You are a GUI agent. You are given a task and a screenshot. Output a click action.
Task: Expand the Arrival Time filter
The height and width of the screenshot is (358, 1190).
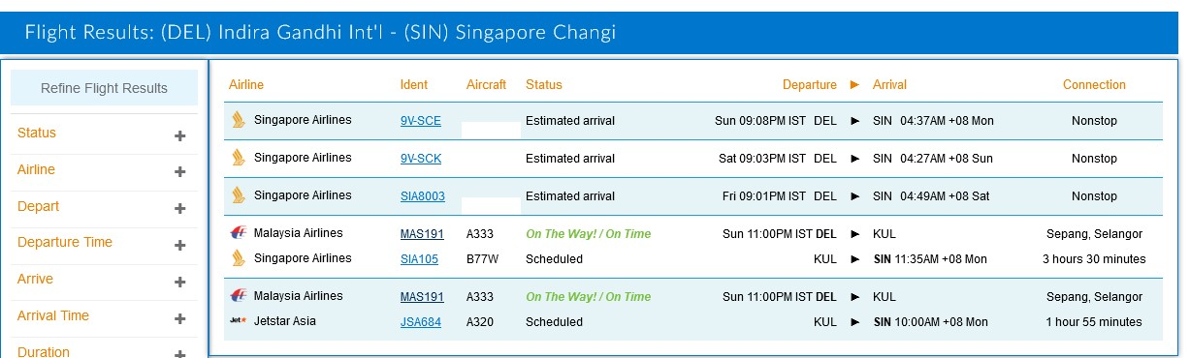pos(179,318)
